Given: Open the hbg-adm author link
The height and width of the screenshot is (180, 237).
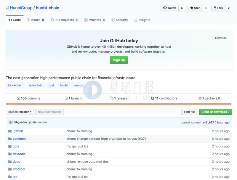Looking at the screenshot, I should pos(20,122).
